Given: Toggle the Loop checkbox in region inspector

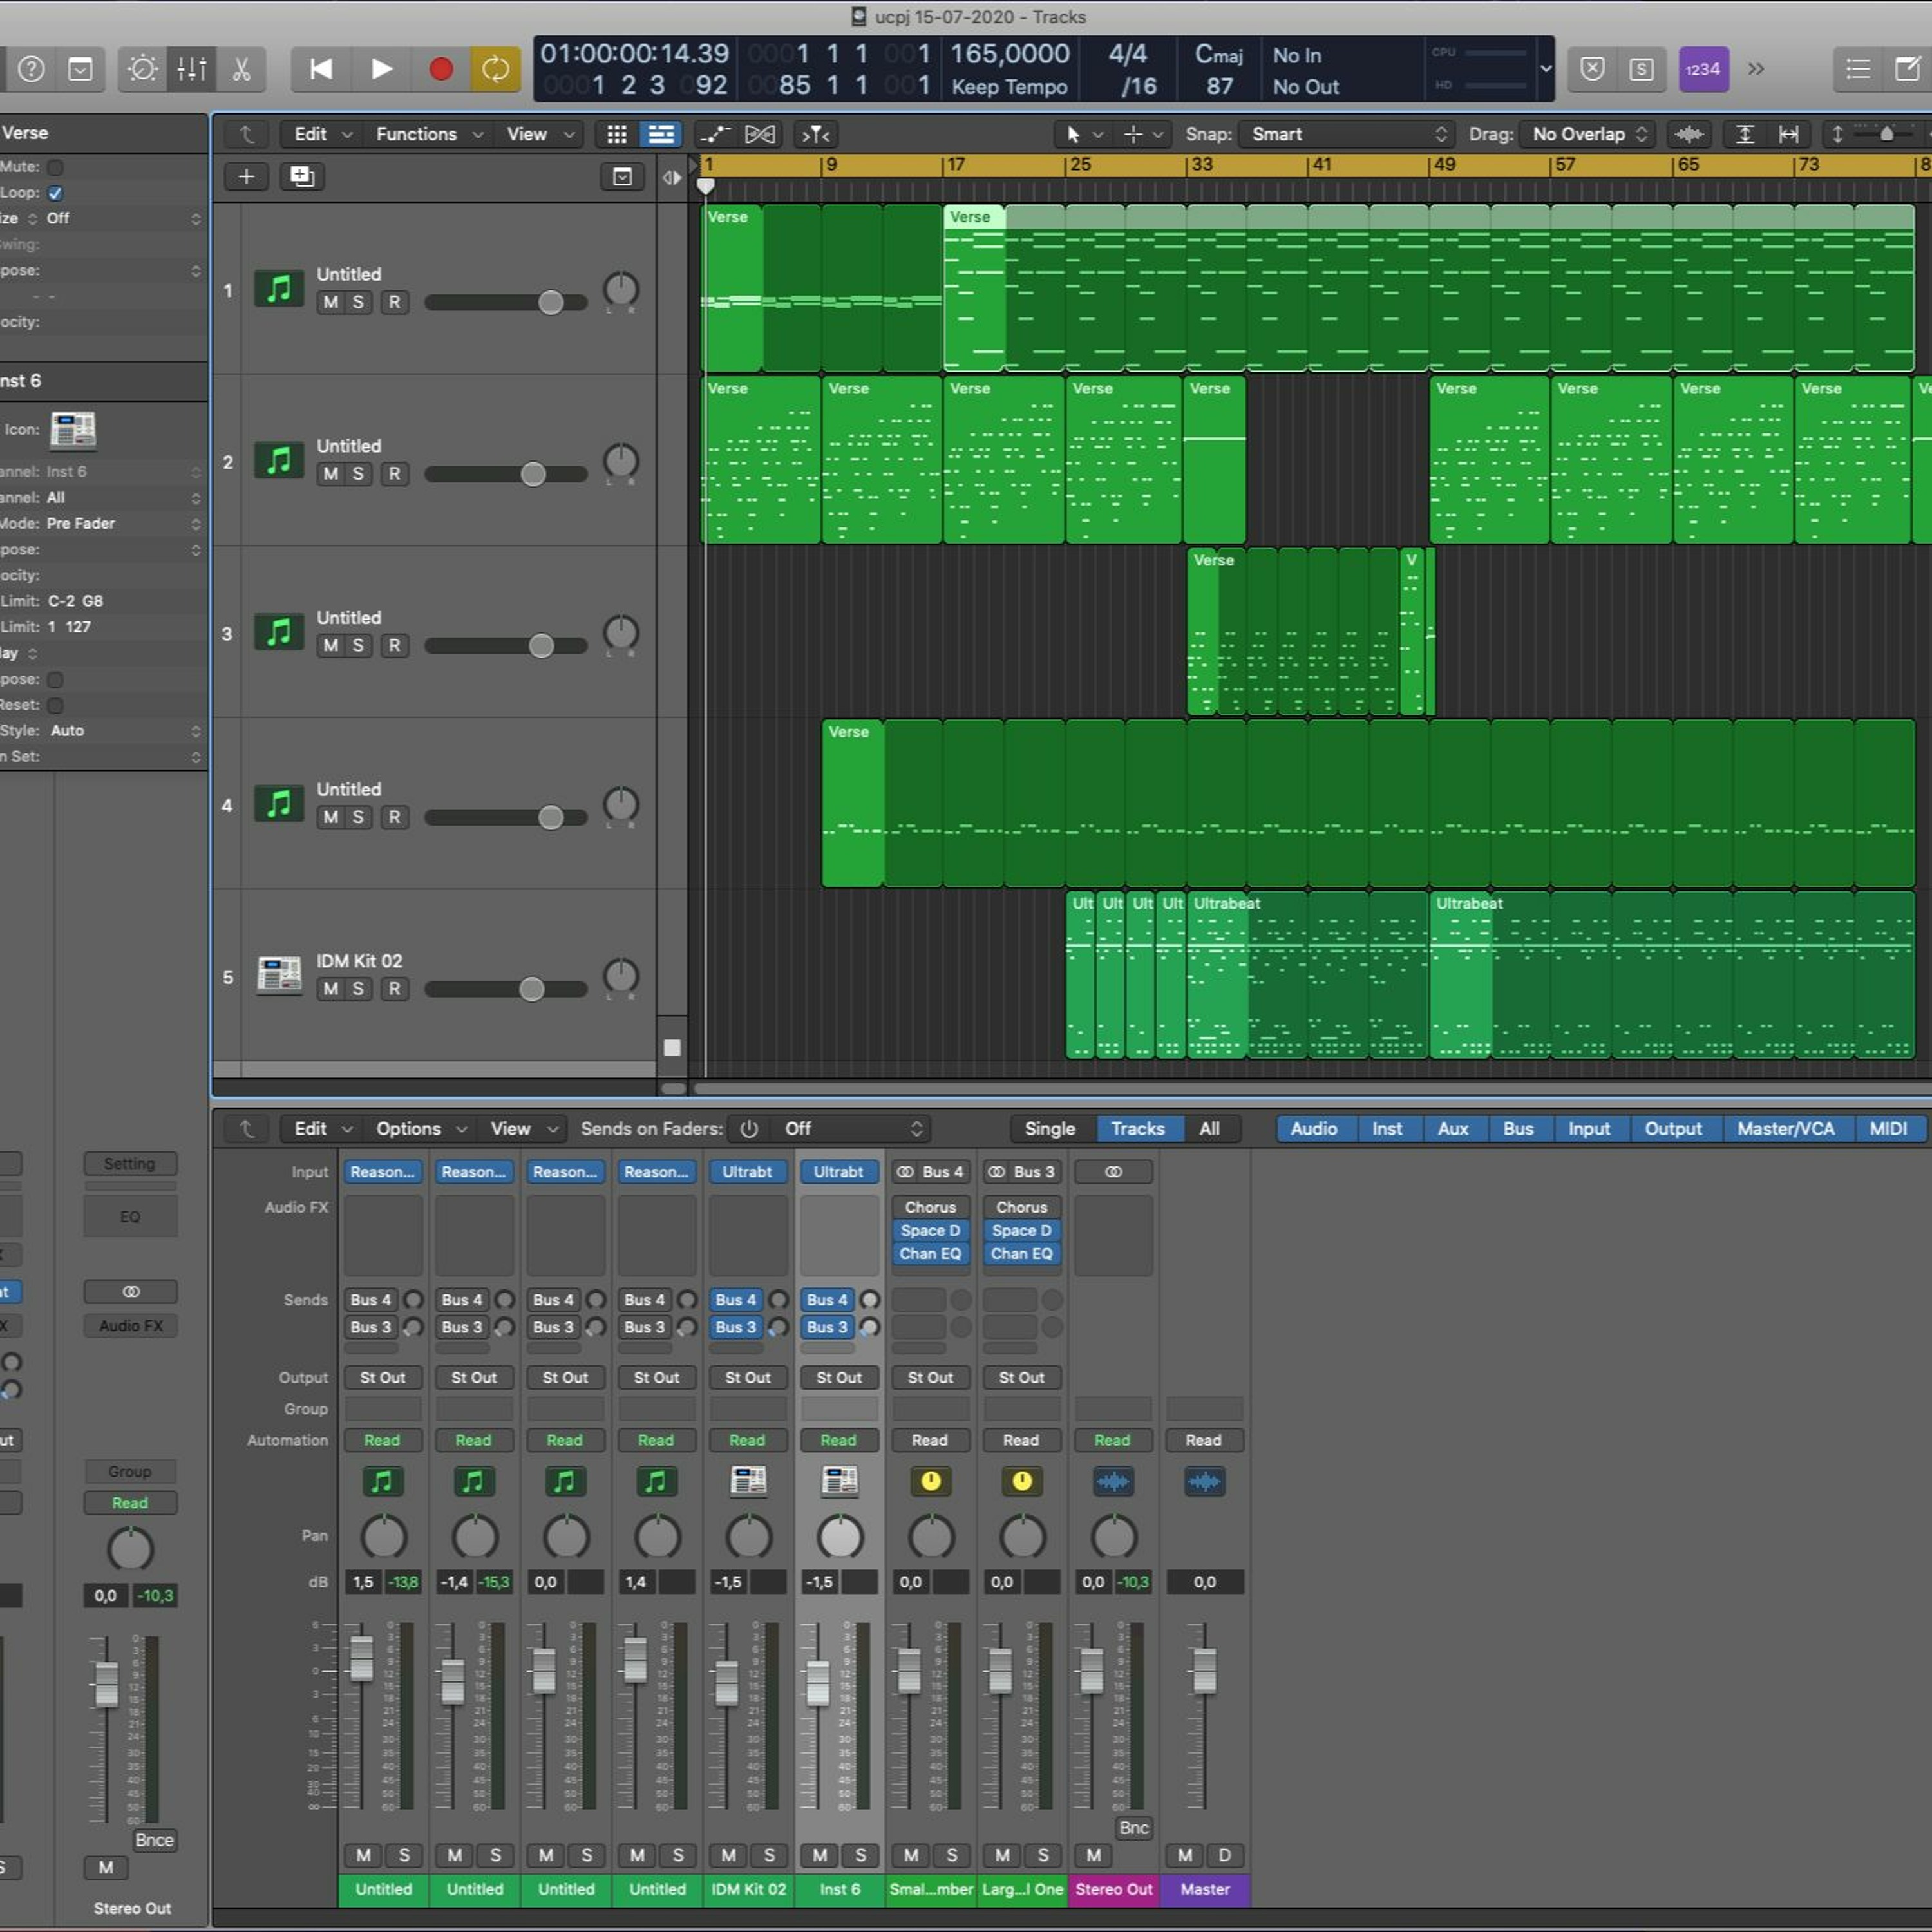Looking at the screenshot, I should (x=56, y=193).
